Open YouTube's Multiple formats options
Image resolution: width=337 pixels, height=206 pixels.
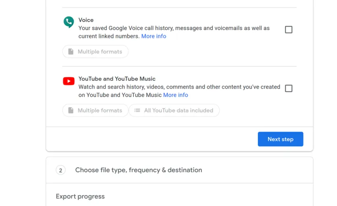pyautogui.click(x=96, y=110)
